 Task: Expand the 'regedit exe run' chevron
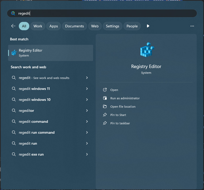click(x=87, y=154)
